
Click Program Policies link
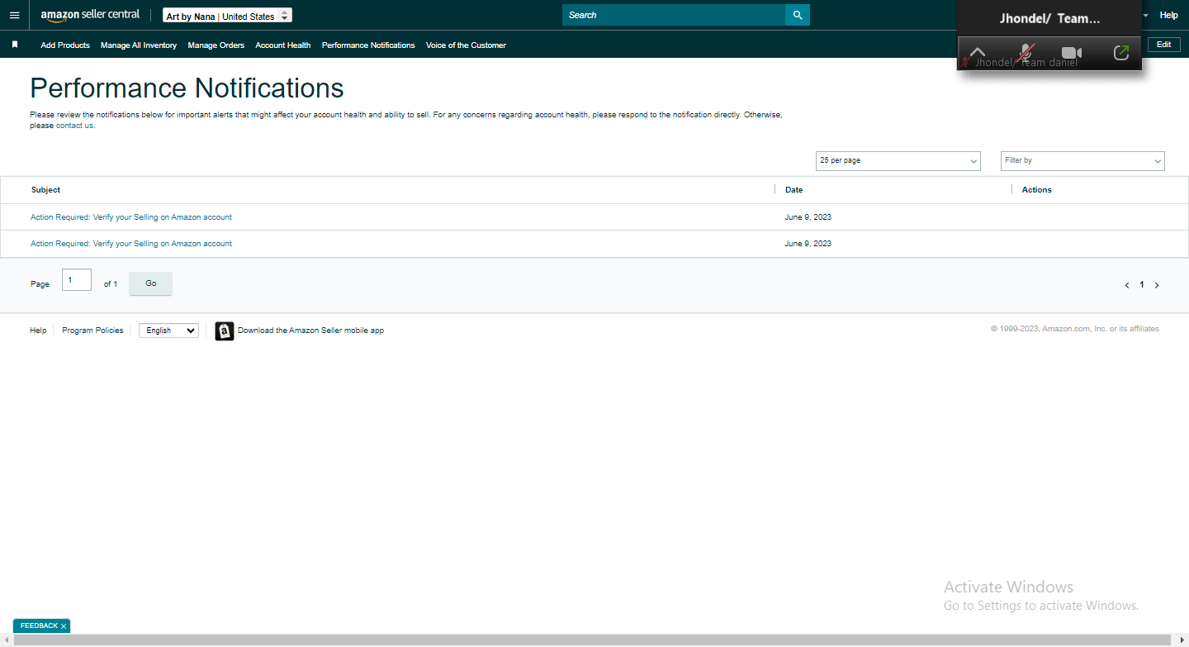tap(92, 331)
